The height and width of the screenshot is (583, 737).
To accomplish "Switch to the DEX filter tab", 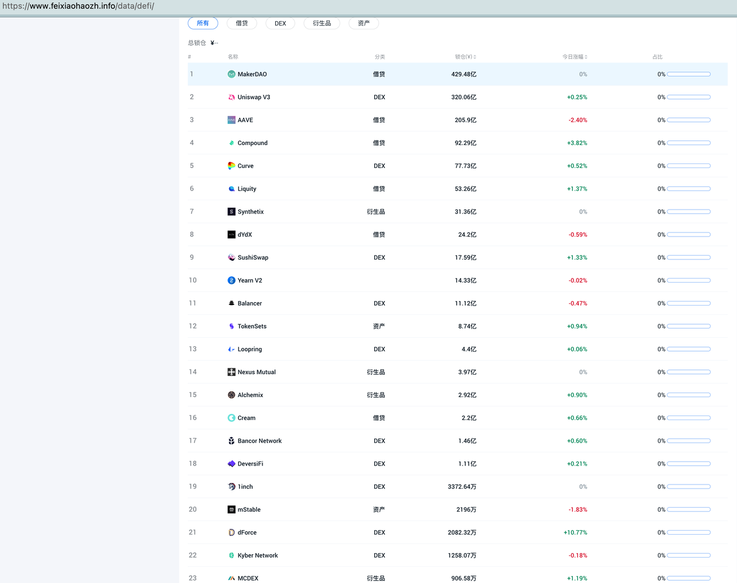I will [280, 24].
